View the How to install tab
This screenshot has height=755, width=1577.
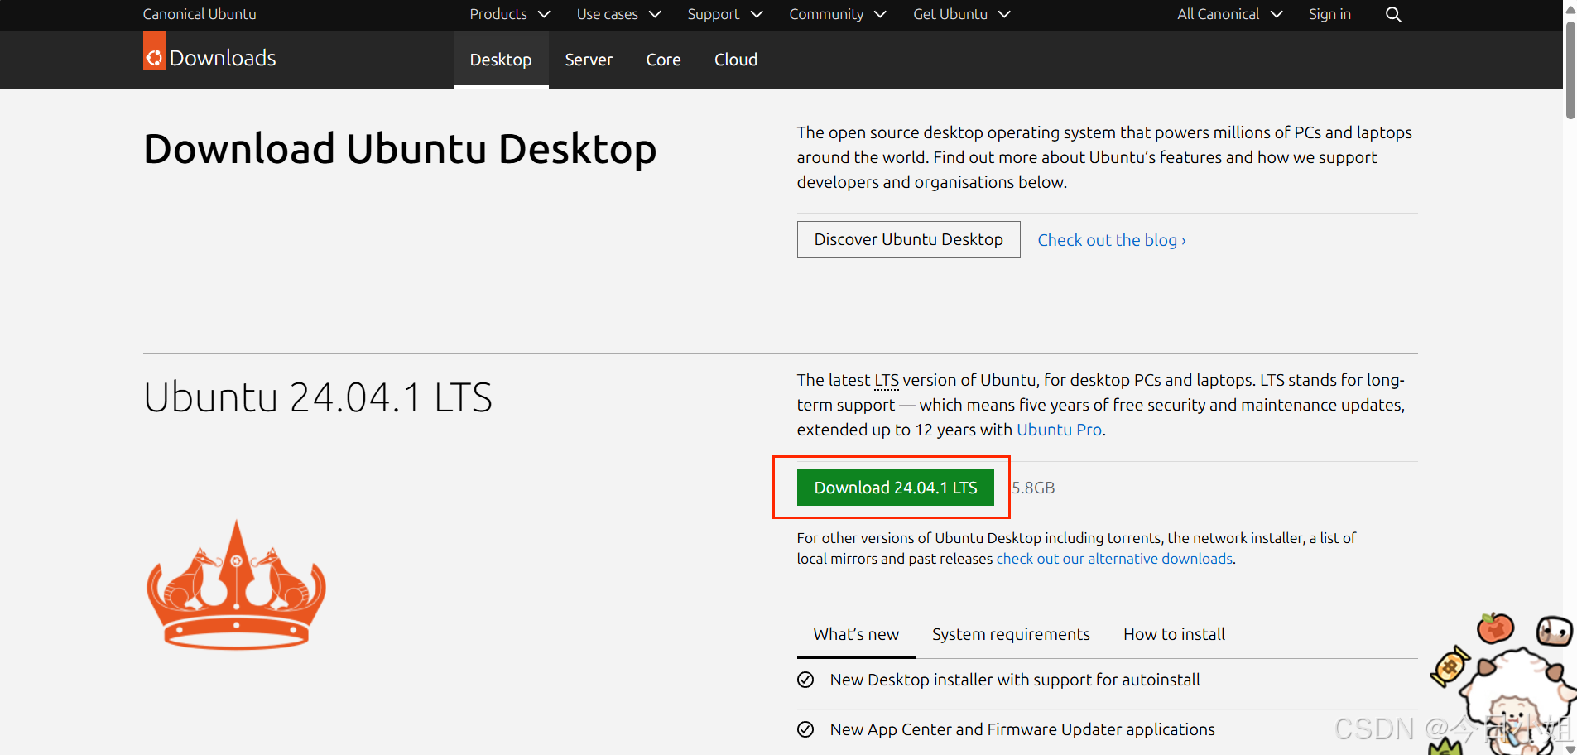(1173, 634)
